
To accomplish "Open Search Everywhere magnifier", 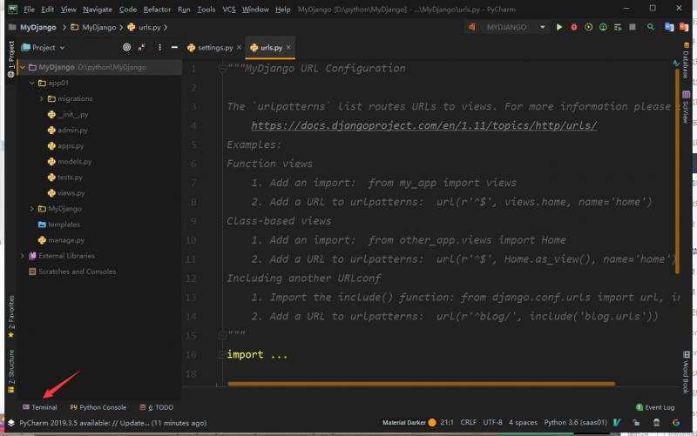I will [x=651, y=27].
